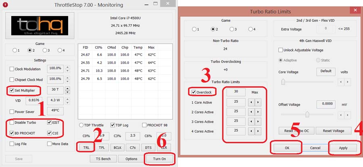The width and height of the screenshot is (363, 167).
Task: Toggle the C1E checkbox
Action: tap(49, 133)
